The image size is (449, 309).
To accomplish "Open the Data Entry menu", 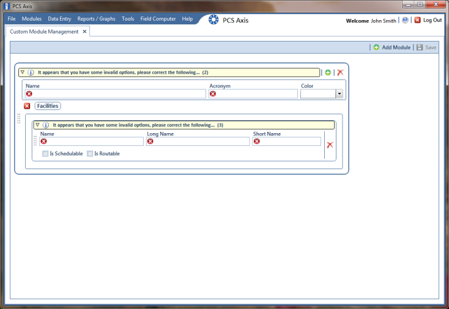I will 59,19.
